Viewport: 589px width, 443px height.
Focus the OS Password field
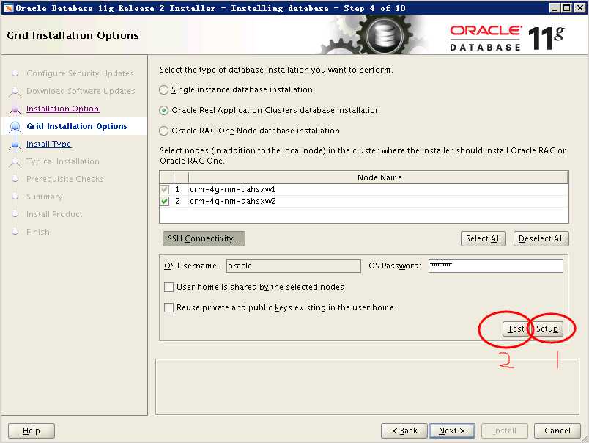tap(496, 266)
